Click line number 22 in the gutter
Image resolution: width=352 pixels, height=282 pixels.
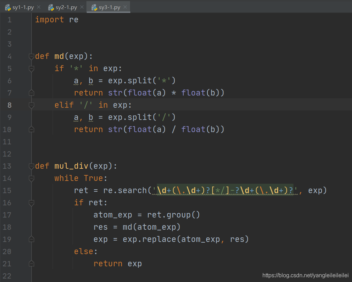7,276
